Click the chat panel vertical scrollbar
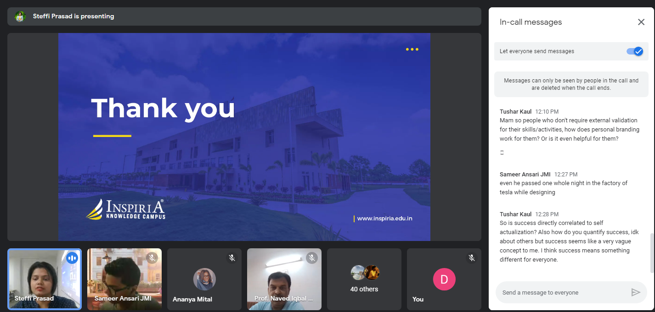Viewport: 655px width, 312px height. [x=652, y=253]
